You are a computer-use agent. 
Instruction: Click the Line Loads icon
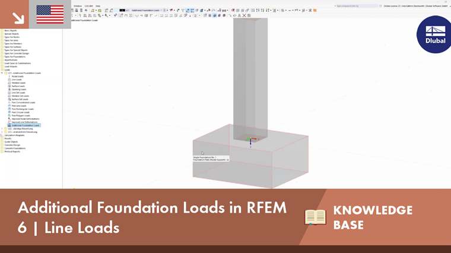[x=9, y=80]
